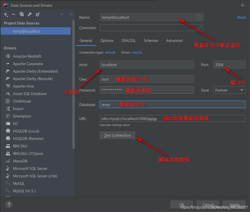250x212 pixels.
Task: Click into Comment input field
Action: pos(152,28)
